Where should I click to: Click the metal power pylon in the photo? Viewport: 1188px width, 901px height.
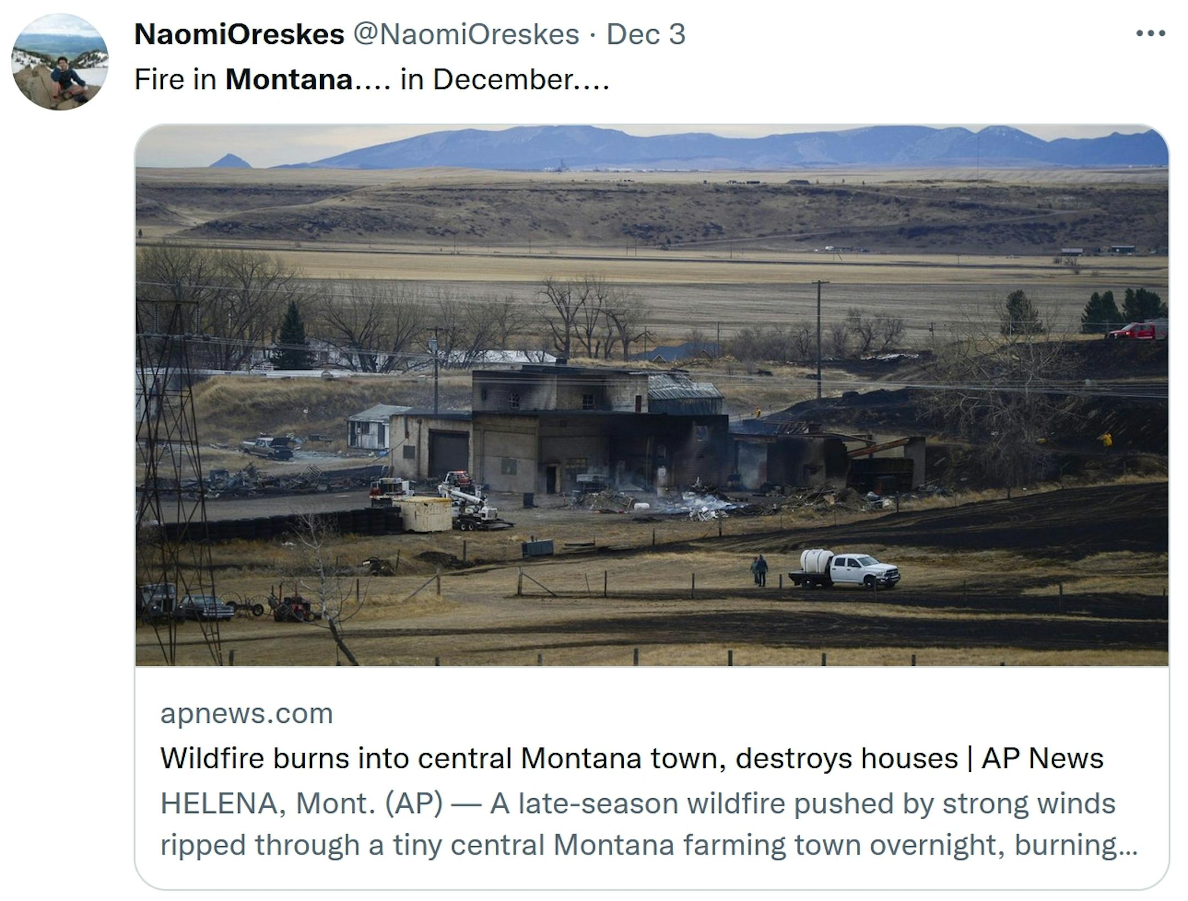coord(170,440)
